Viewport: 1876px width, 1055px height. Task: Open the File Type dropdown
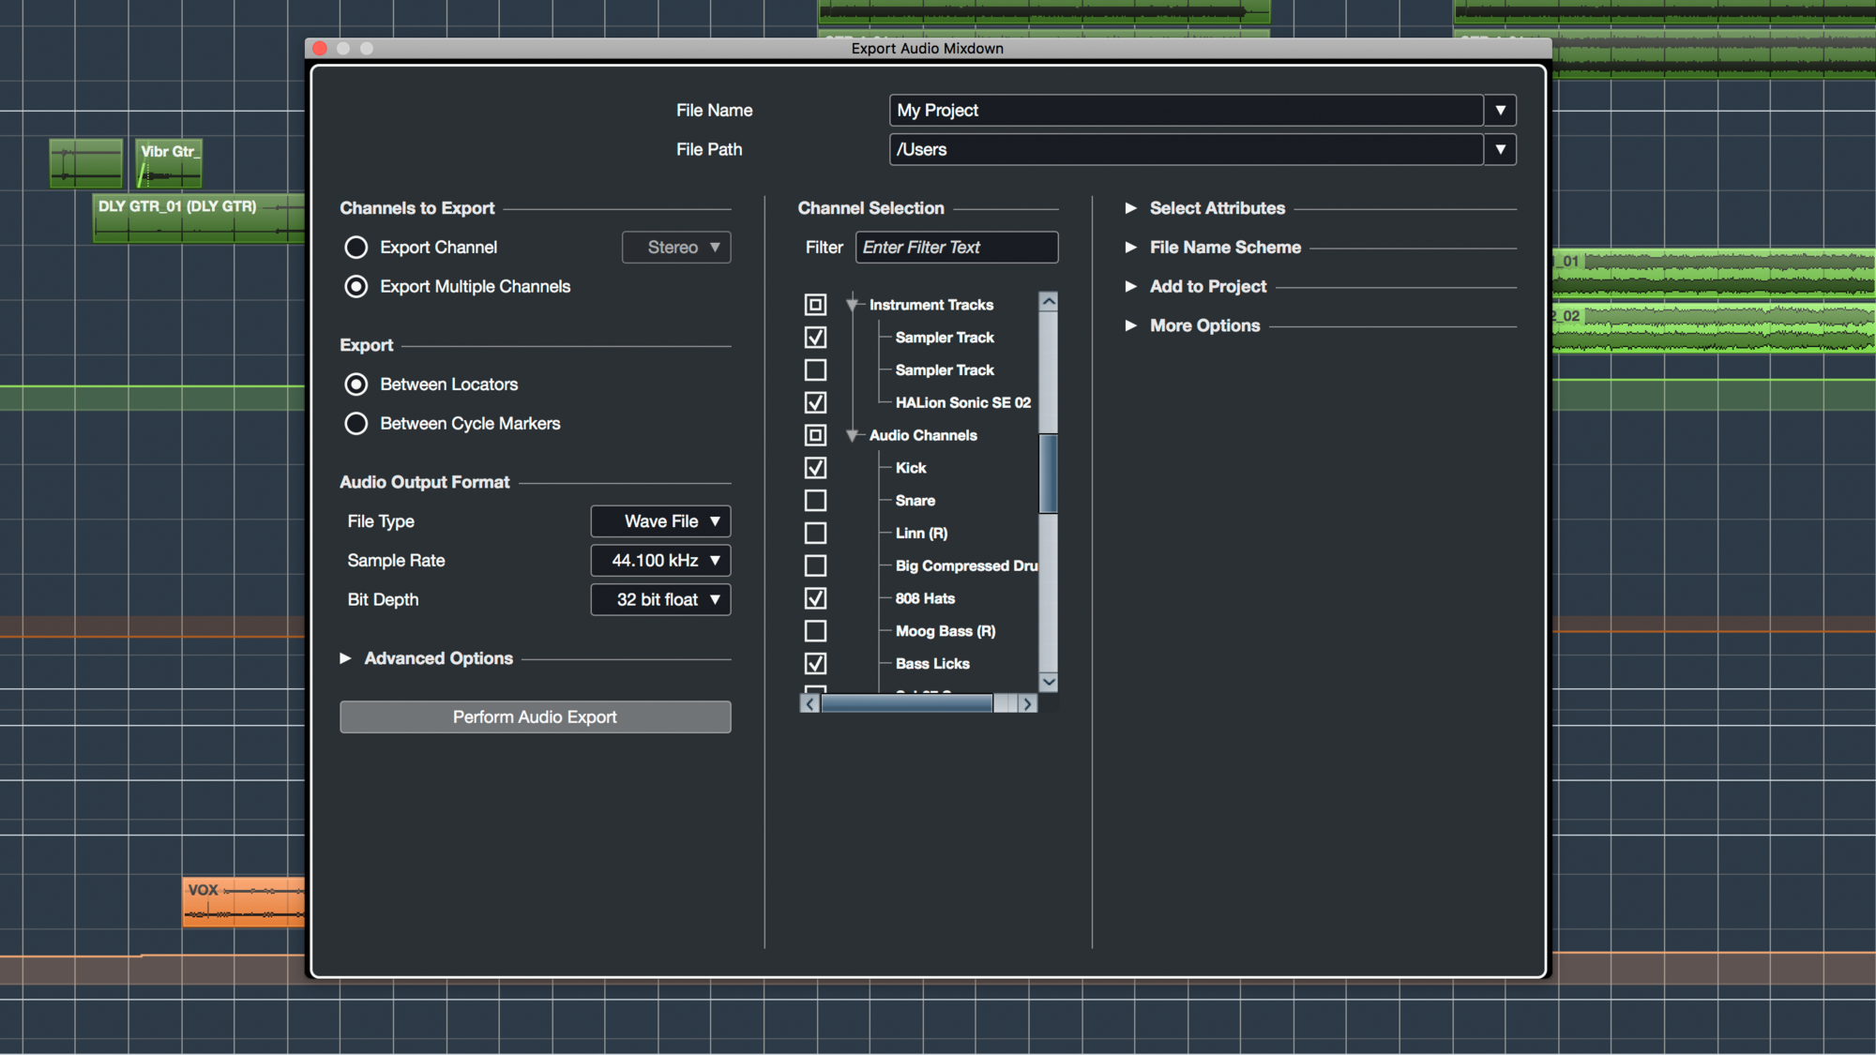click(660, 521)
